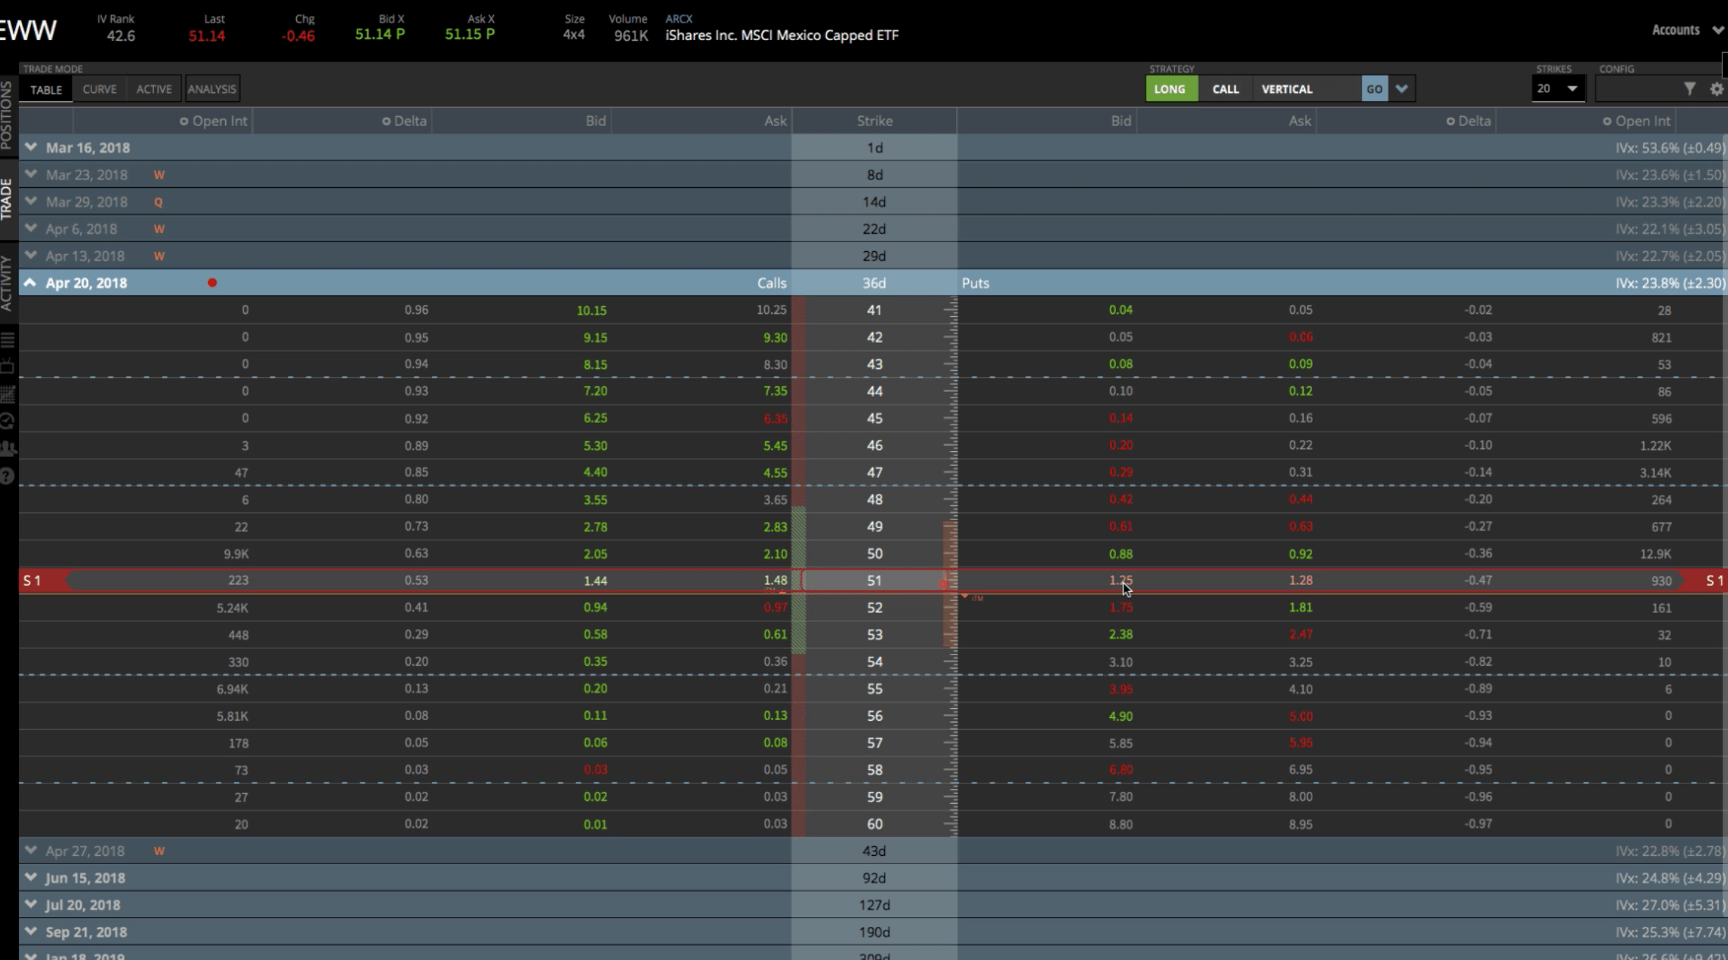Expand the Mar 23, 2018 weekly expiration
The width and height of the screenshot is (1728, 960).
pyautogui.click(x=30, y=174)
